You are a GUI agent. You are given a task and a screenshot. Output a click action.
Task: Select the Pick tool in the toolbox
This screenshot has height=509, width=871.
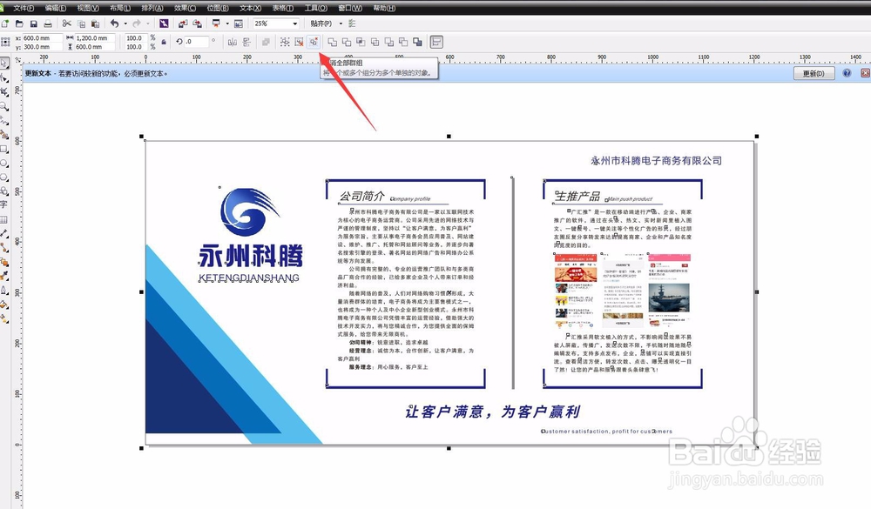coord(4,64)
